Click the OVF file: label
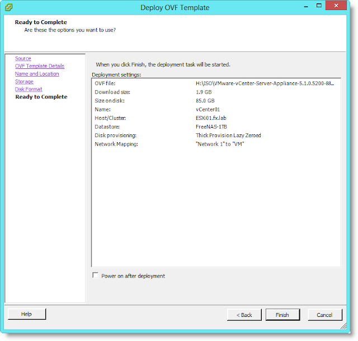The width and height of the screenshot is (358, 341). pos(105,83)
